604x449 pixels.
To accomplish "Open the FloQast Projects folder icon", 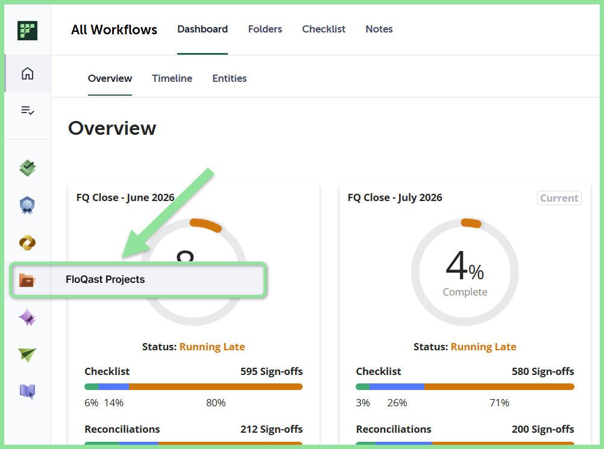I will click(x=27, y=280).
